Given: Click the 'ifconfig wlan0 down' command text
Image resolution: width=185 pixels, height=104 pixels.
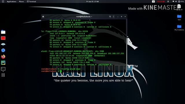Looking at the screenshot, I should [x=70, y=69].
